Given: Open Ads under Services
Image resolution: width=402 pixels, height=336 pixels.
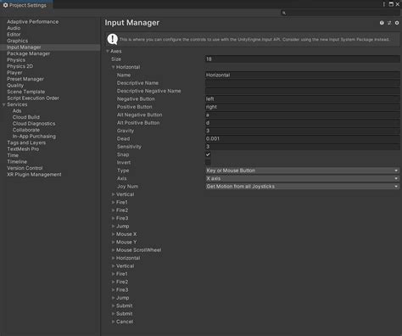Looking at the screenshot, I should point(17,111).
